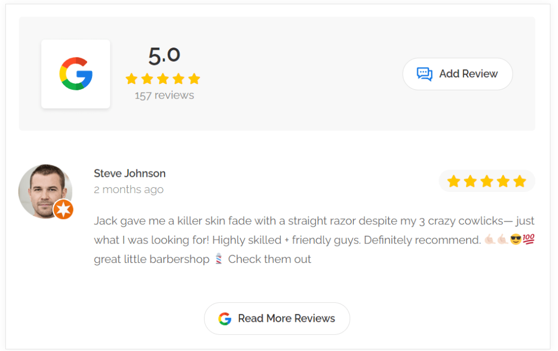This screenshot has height=351, width=558.
Task: Click the sunglasses emoji after "recommend"
Action: (516, 240)
